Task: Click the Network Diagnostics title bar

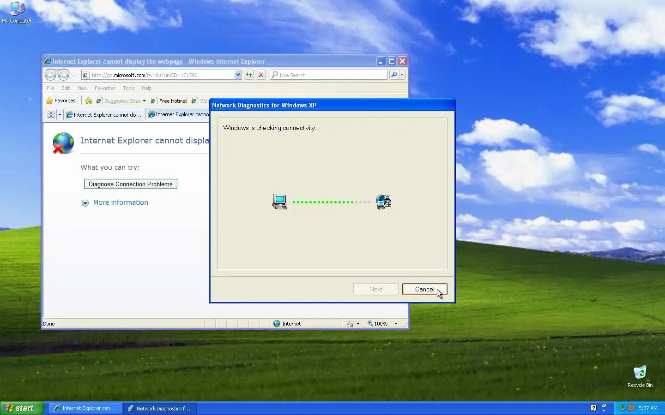Action: click(332, 105)
